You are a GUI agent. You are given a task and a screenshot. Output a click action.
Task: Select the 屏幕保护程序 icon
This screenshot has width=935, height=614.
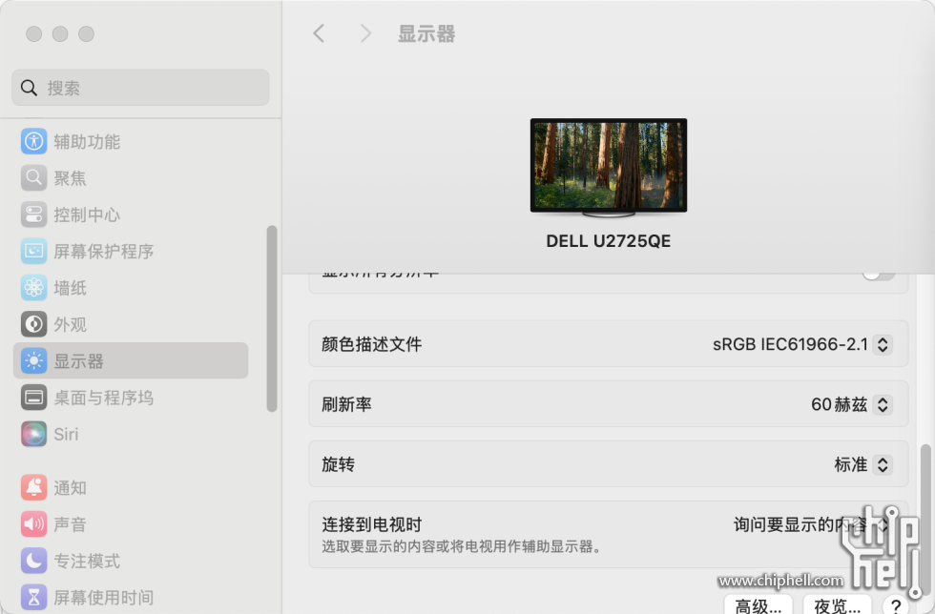[x=34, y=251]
